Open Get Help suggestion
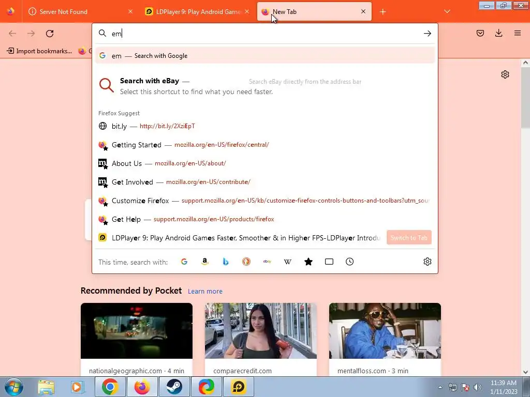This screenshot has width=530, height=397. [x=265, y=219]
